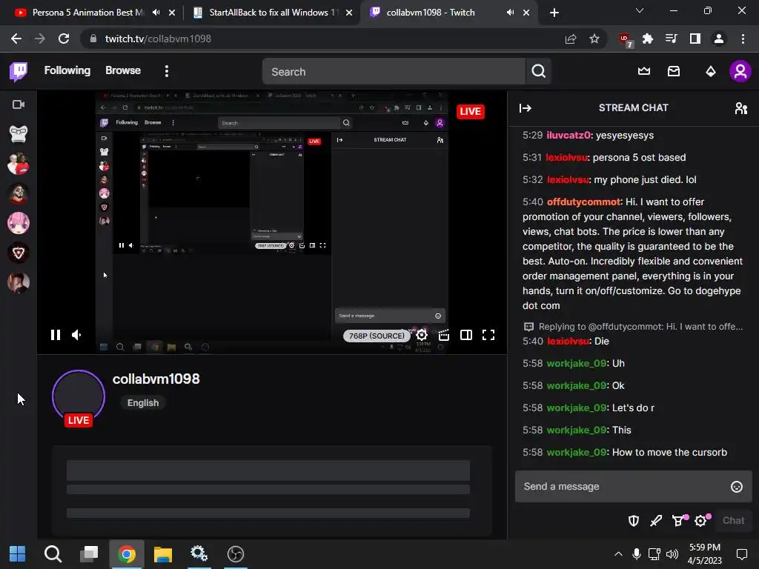This screenshot has width=759, height=569.
Task: Open a new browser tab
Action: click(x=554, y=13)
